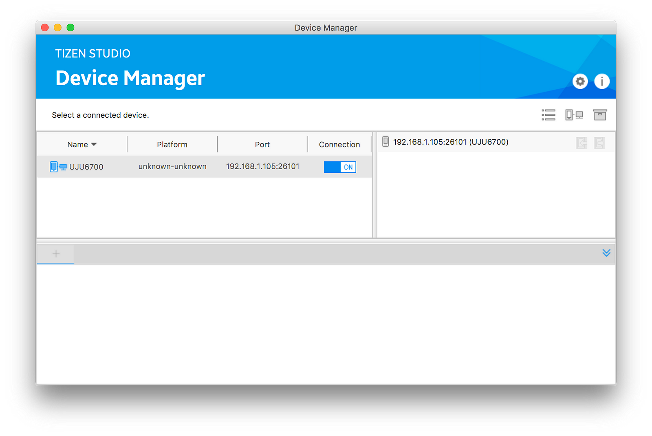This screenshot has width=652, height=436.
Task: Click port value 192.168.1.105:26101 in table
Action: coord(263,166)
